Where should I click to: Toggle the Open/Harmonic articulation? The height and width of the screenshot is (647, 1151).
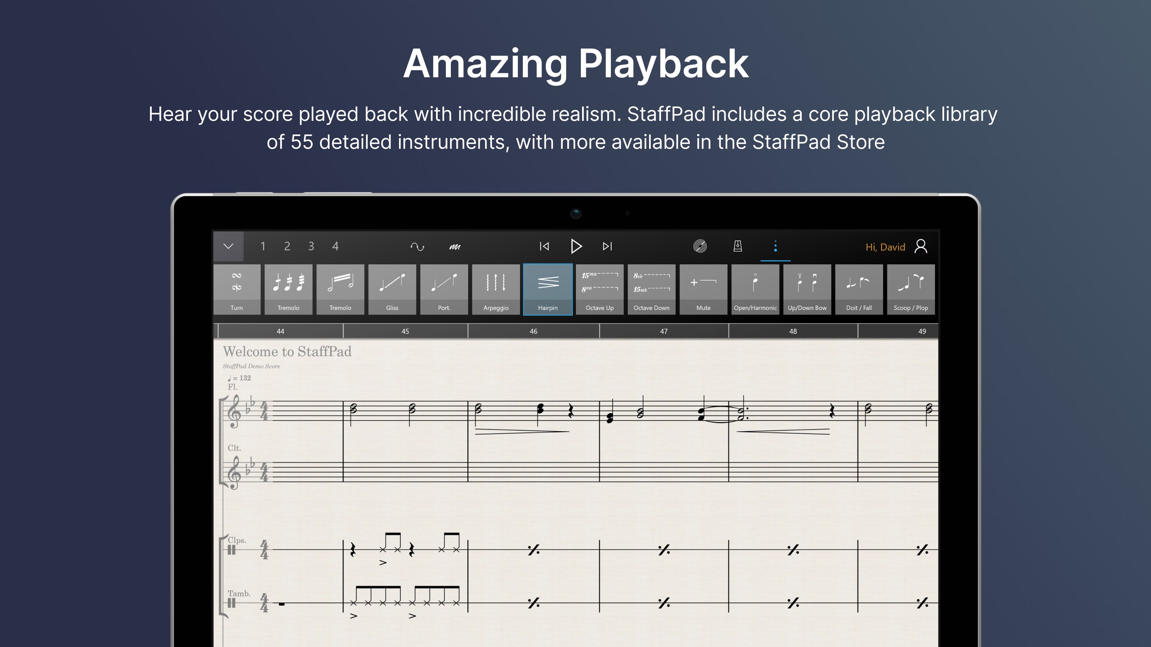pos(755,289)
